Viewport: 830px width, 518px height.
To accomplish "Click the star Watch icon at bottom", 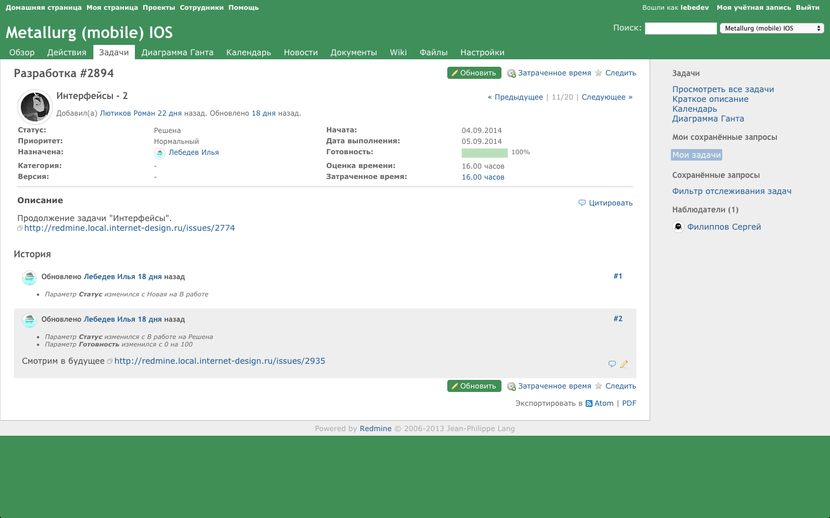I will click(599, 386).
